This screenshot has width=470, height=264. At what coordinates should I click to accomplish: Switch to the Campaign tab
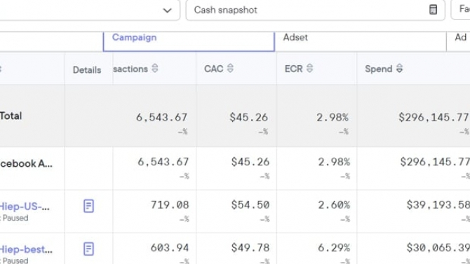[x=189, y=41]
